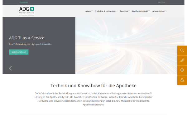
Task: Click the Mehr erfahren button
Action: pyautogui.click(x=19, y=52)
